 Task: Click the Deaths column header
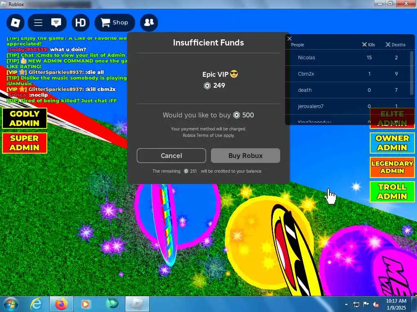(395, 45)
